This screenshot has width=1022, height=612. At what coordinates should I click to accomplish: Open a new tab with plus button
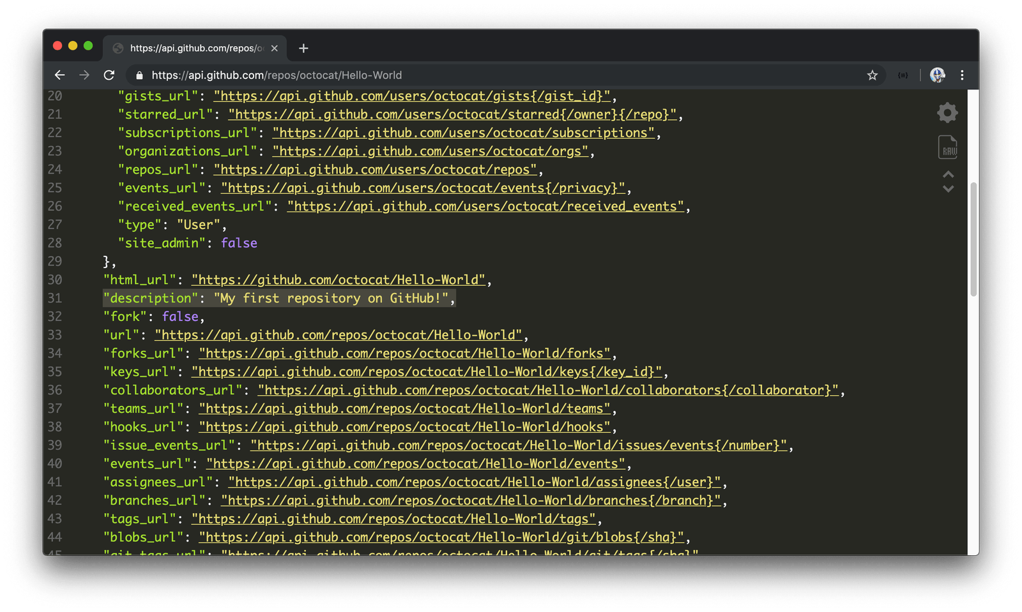[303, 48]
